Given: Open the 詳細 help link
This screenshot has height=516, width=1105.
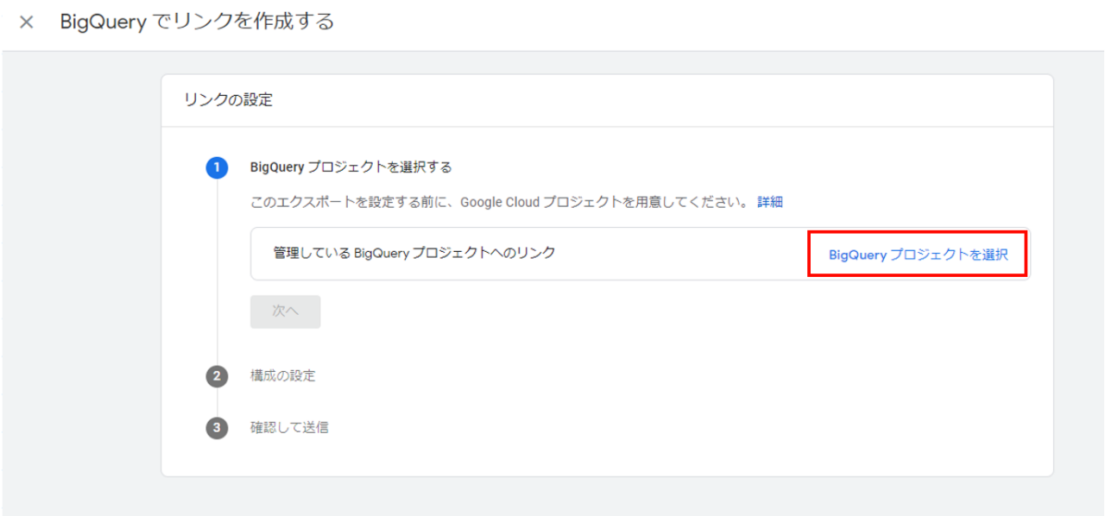Looking at the screenshot, I should [769, 202].
